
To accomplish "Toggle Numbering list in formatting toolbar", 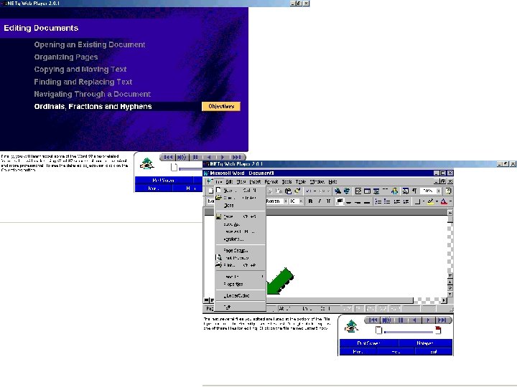I will [378, 201].
